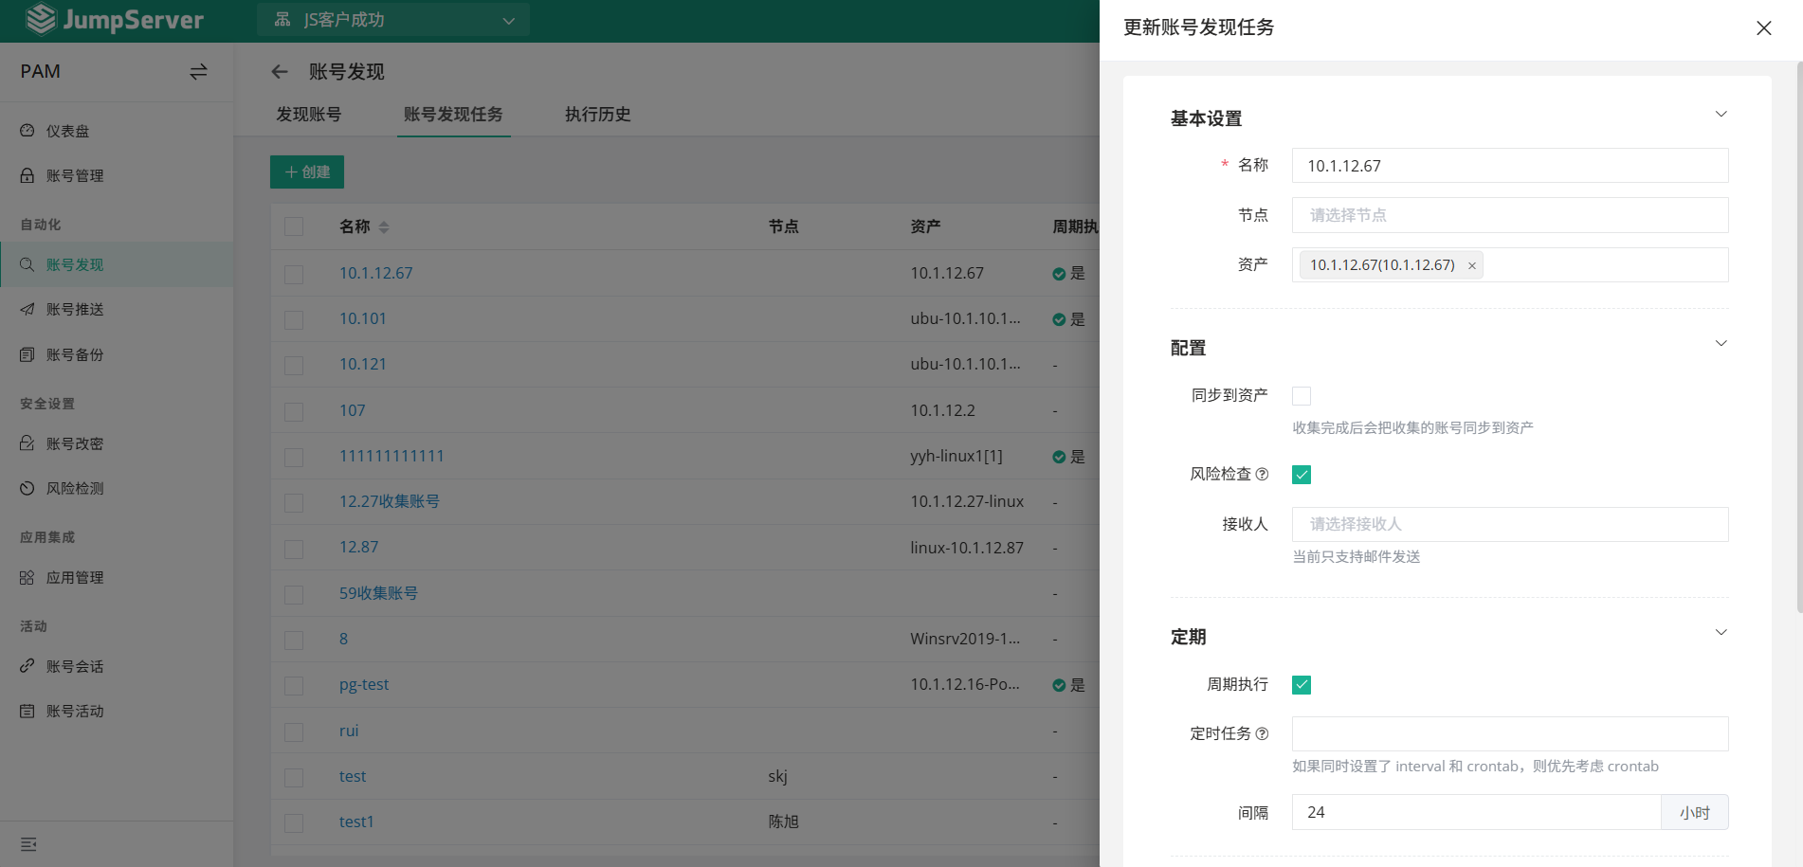Collapse the 基本设置 section
1803x867 pixels.
click(1721, 114)
